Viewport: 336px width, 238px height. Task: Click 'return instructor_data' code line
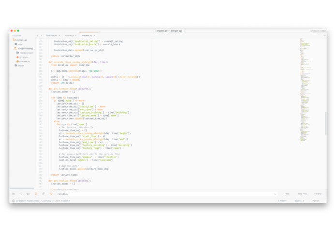coord(66,56)
